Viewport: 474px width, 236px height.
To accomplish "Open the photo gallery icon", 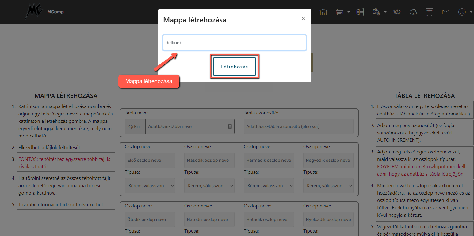I will pos(397,12).
